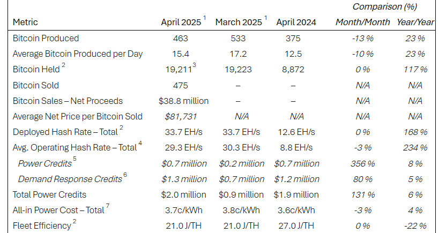Click the Month/Month comparison header

click(x=362, y=22)
